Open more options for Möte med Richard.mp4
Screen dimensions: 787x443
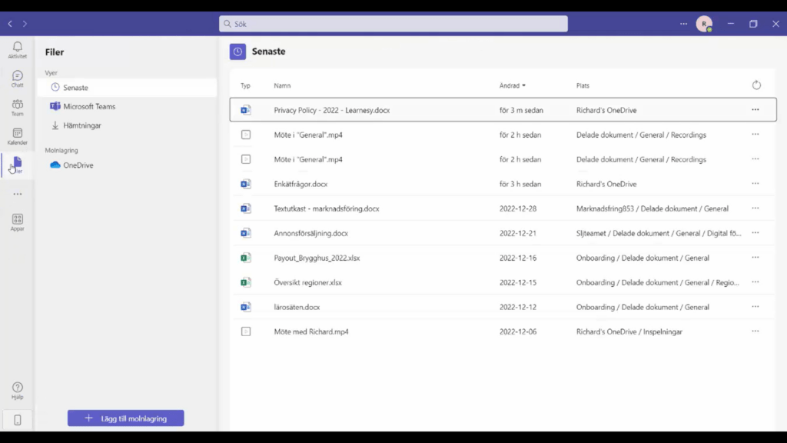coord(755,331)
